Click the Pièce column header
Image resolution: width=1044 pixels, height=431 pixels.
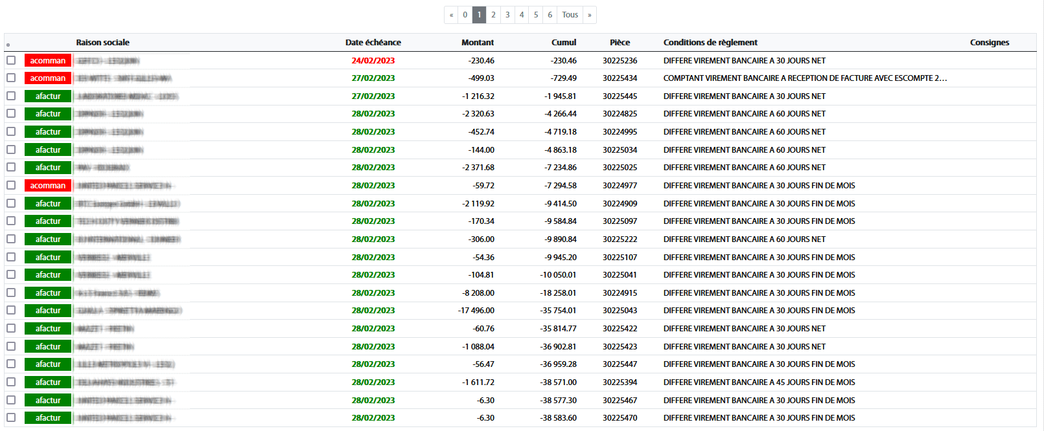[x=620, y=43]
